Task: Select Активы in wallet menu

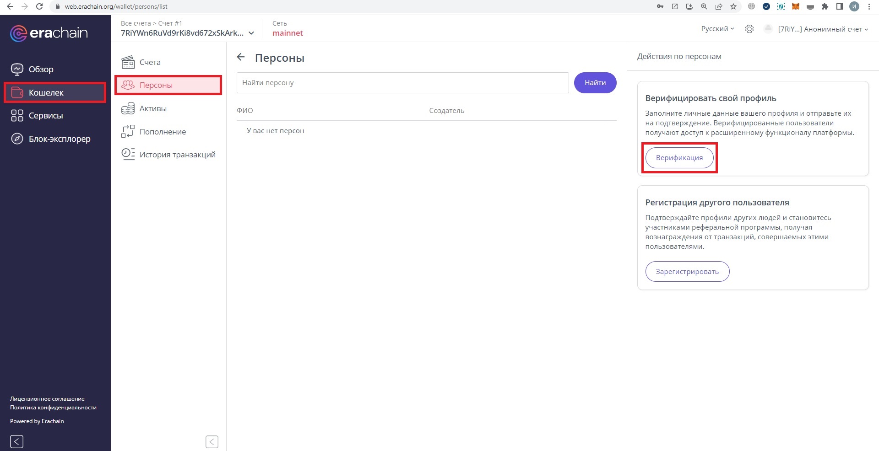Action: tap(153, 108)
